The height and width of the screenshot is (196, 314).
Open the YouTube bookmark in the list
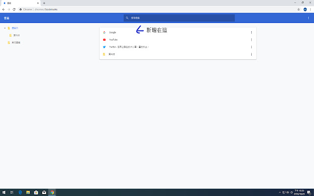[x=178, y=40]
